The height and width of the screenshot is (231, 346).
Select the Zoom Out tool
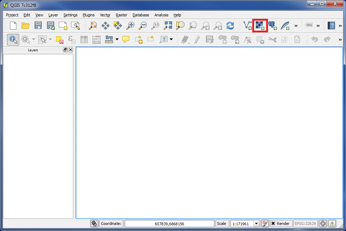point(143,26)
